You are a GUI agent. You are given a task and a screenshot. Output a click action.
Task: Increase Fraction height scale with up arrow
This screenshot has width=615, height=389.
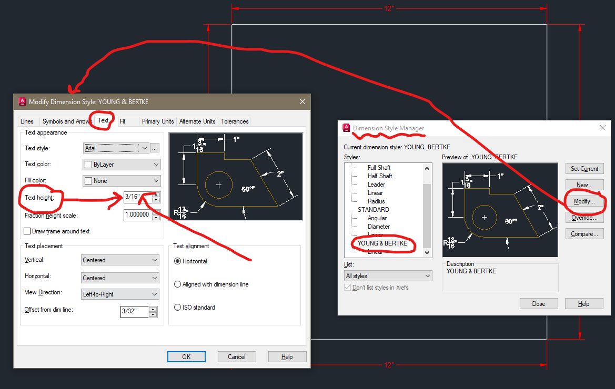coord(156,212)
